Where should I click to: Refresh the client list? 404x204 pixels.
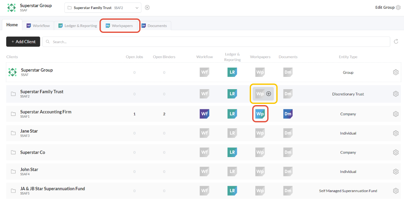(x=396, y=41)
